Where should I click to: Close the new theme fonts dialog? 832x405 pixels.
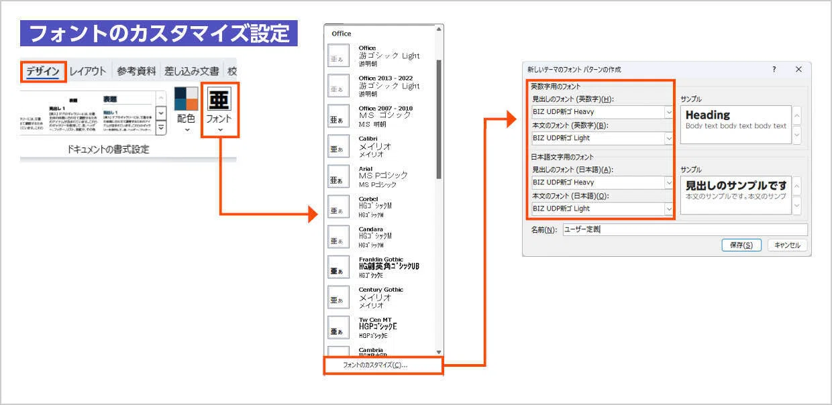tap(798, 69)
